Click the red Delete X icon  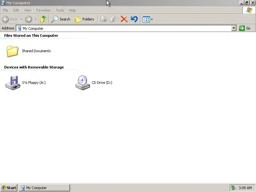point(124,19)
